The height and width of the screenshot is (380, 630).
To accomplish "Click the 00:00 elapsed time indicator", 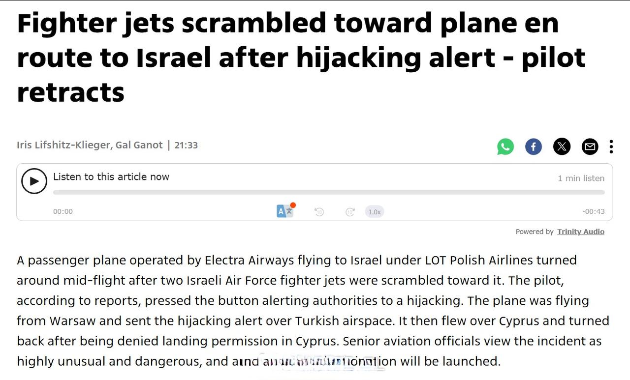I will click(x=63, y=211).
